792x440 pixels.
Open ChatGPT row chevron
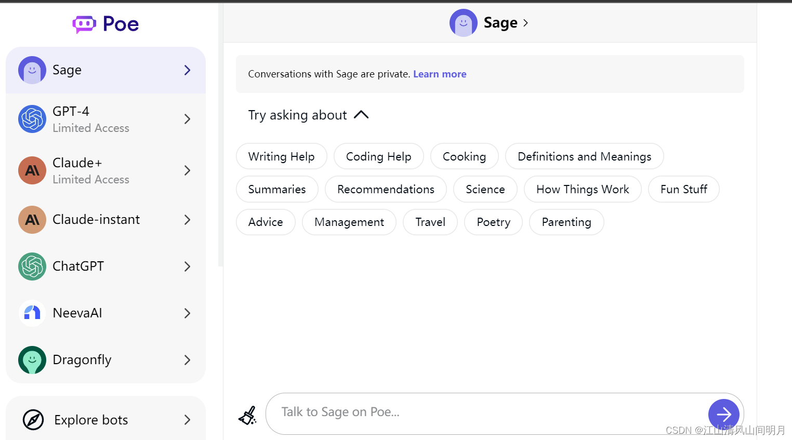188,266
